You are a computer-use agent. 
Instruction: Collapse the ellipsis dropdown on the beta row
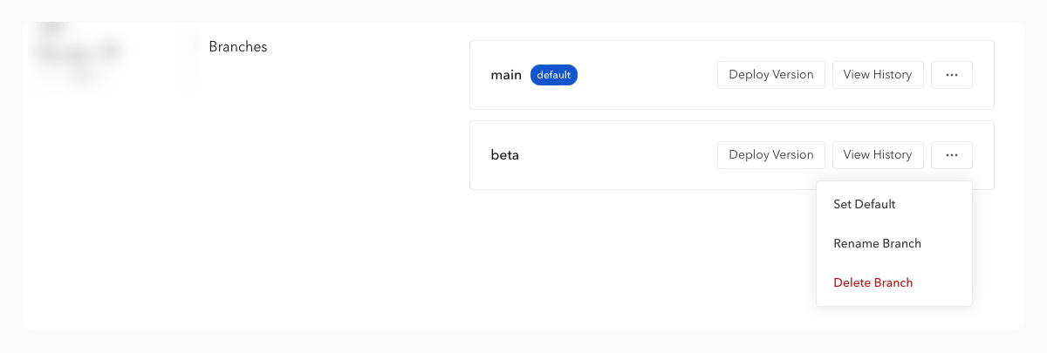point(951,155)
